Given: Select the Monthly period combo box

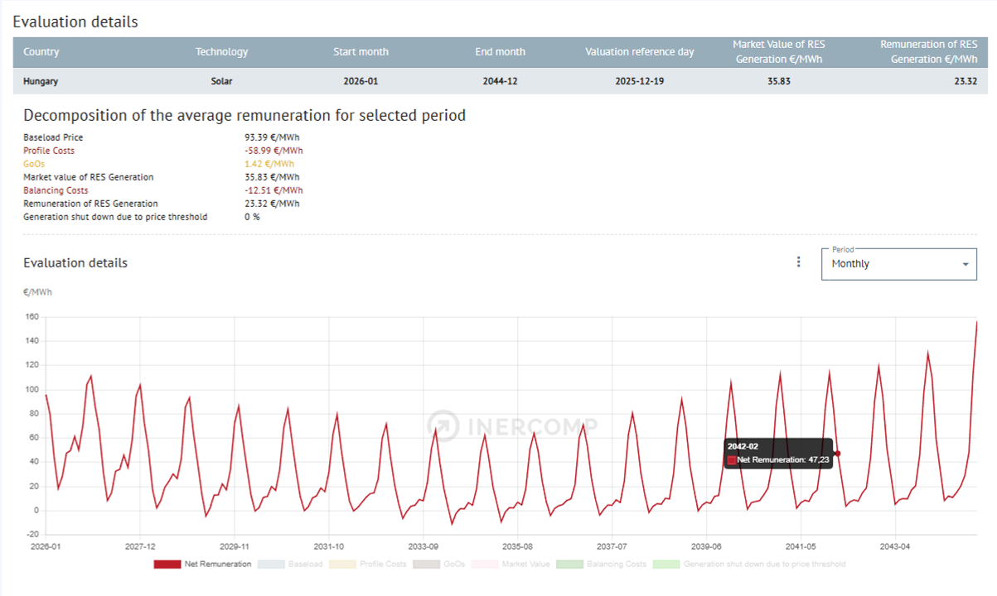Looking at the screenshot, I should click(898, 263).
